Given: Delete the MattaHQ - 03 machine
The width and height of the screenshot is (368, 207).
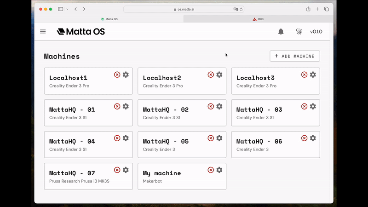Looking at the screenshot, I should coord(304,106).
